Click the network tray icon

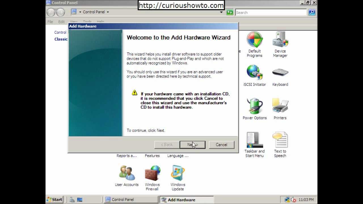pyautogui.click(x=287, y=200)
